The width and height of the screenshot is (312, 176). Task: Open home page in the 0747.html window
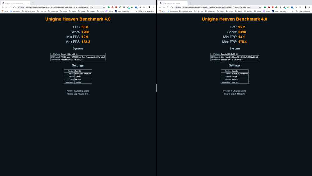[x=14, y=8]
